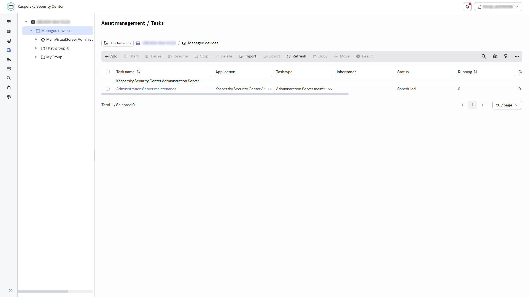Click the Kaspersky Security Center logo
This screenshot has width=529, height=297.
pyautogui.click(x=11, y=6)
